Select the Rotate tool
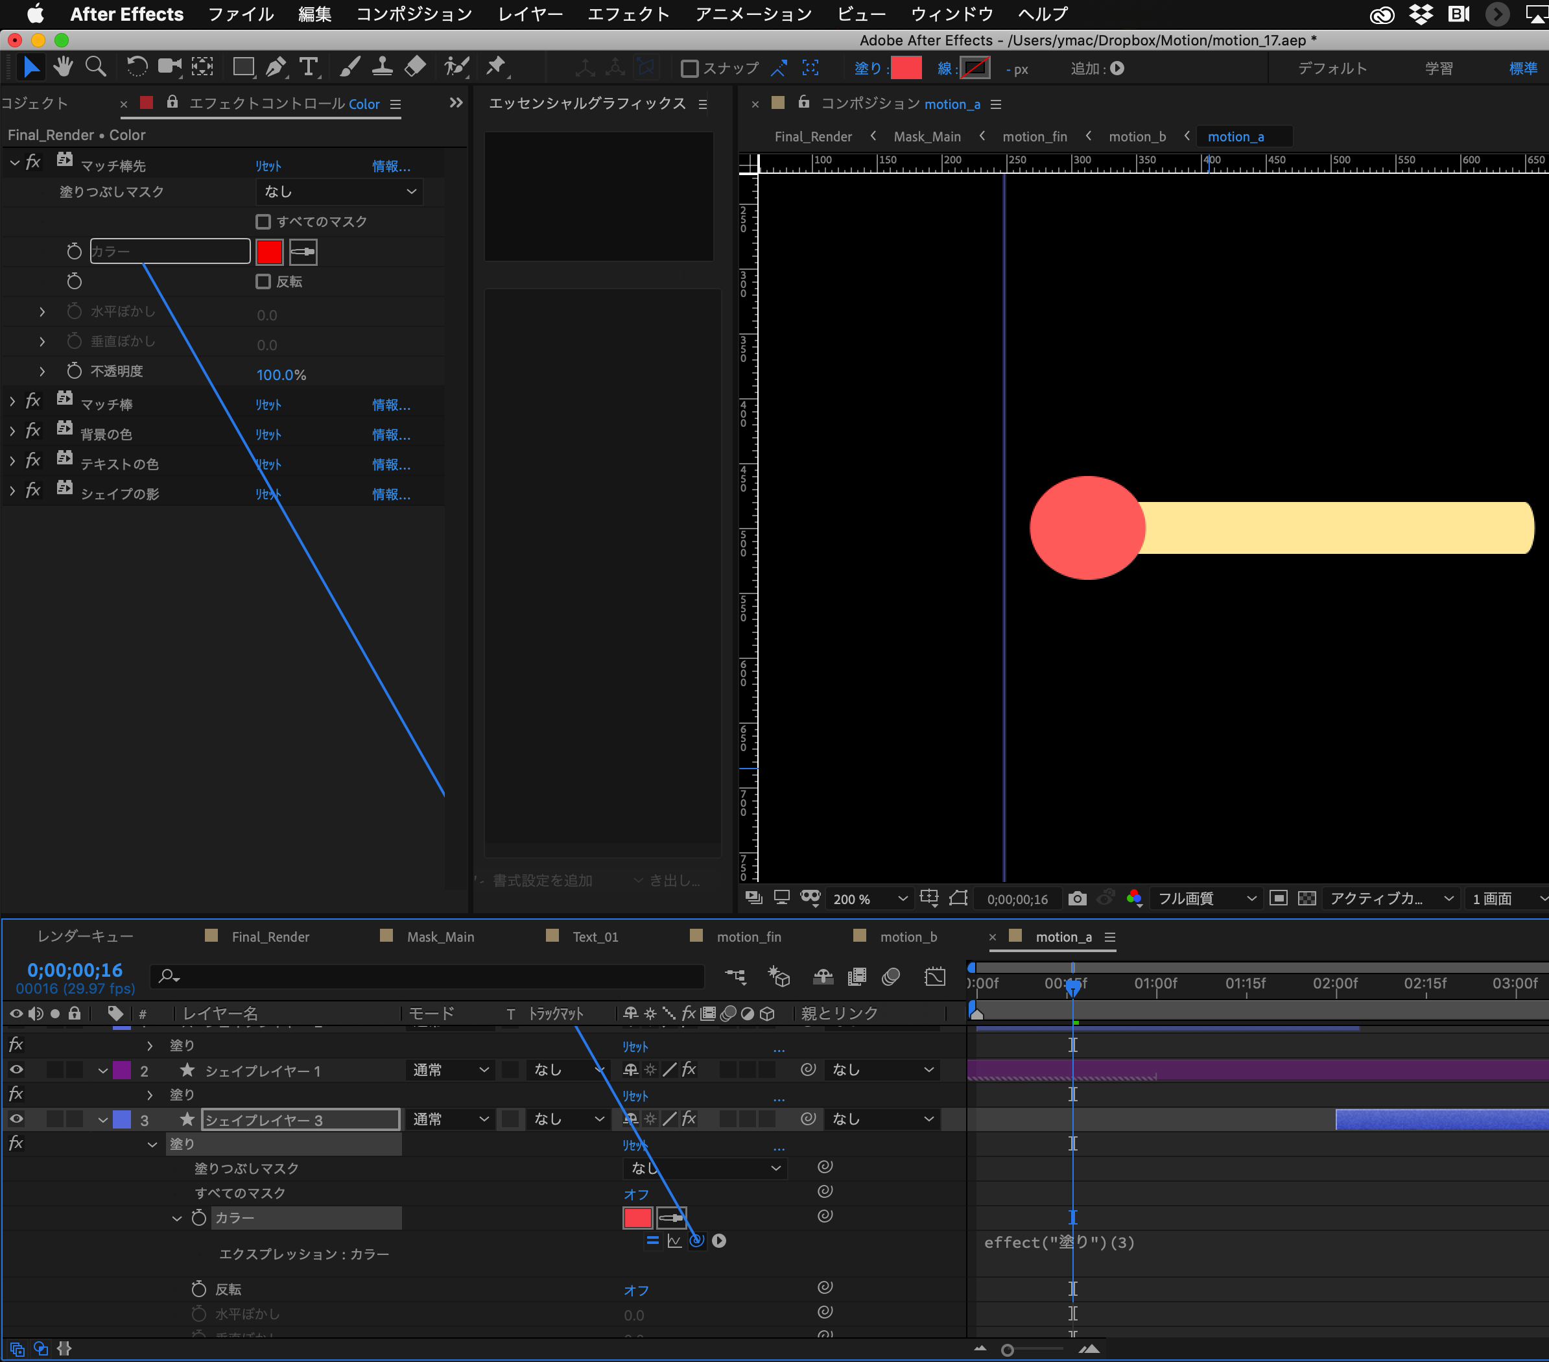1549x1362 pixels. click(x=137, y=67)
